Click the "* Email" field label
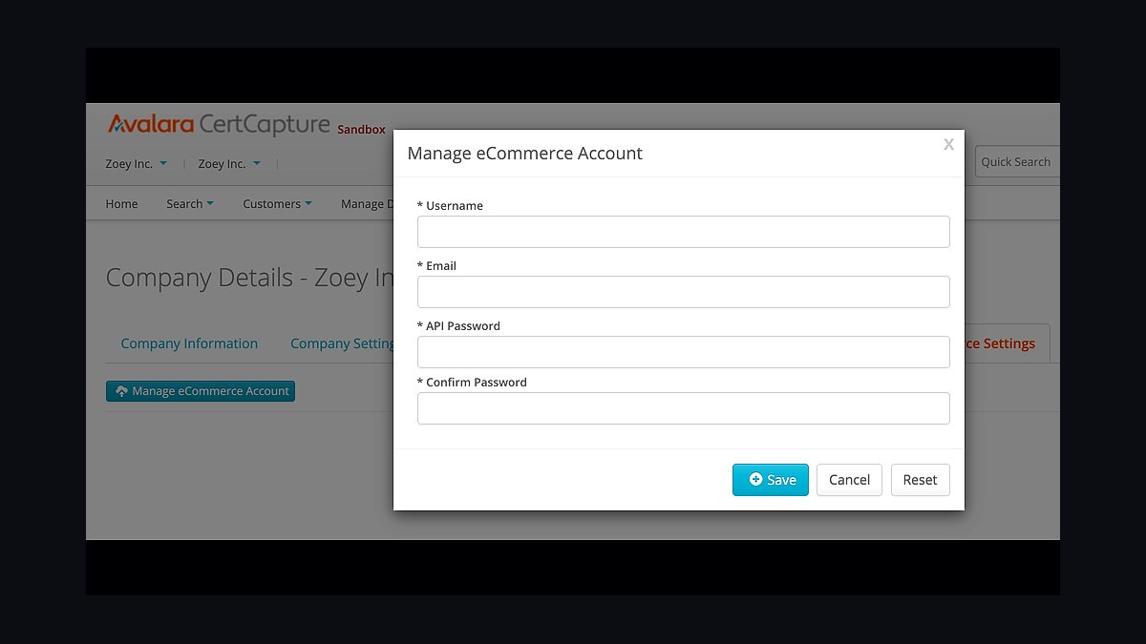Screen dimensions: 1146x644 (x=436, y=266)
